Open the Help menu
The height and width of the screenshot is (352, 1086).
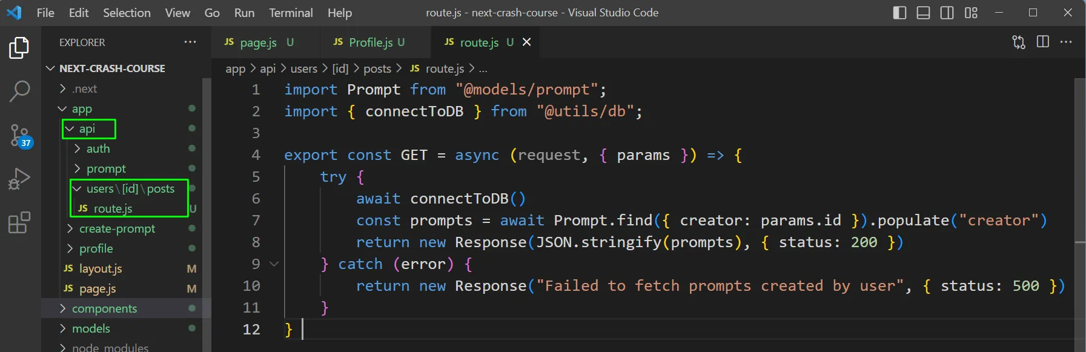[x=340, y=13]
